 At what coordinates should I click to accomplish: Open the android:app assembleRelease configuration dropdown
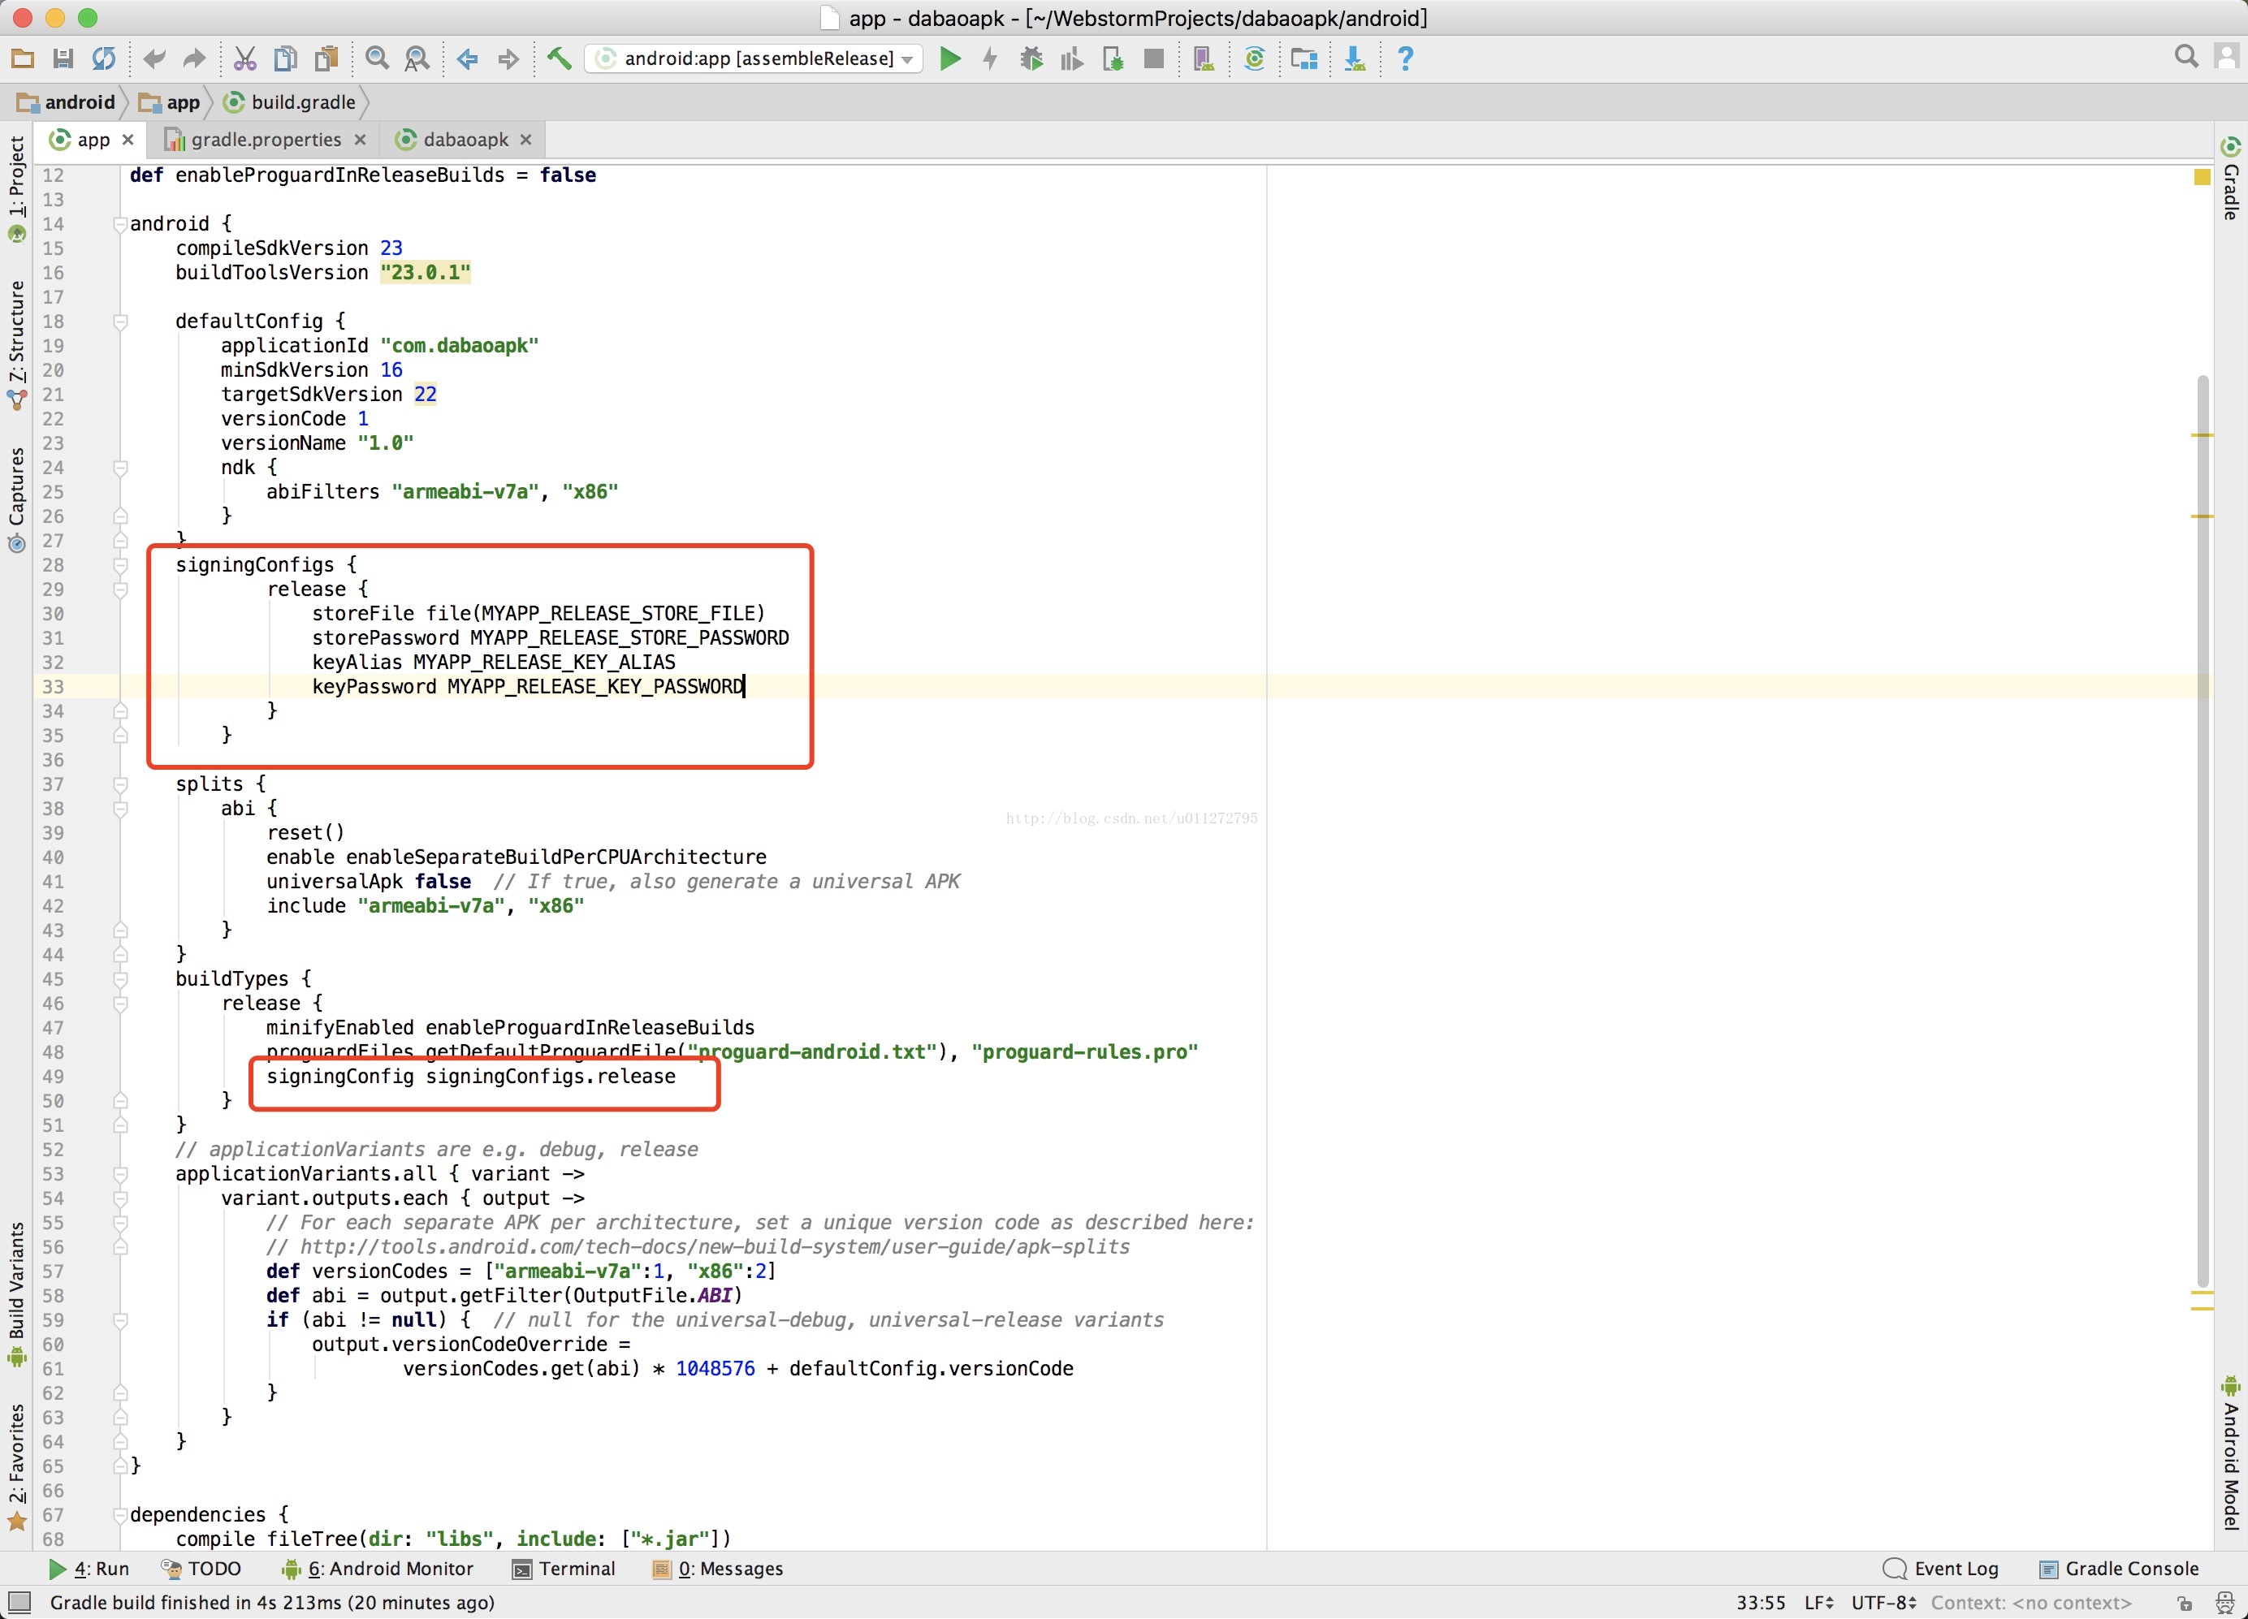754,58
